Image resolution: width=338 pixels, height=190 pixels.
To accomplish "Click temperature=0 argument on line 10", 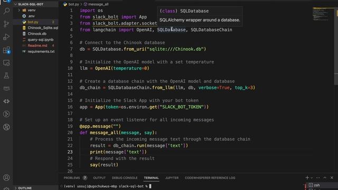I will click(130, 68).
